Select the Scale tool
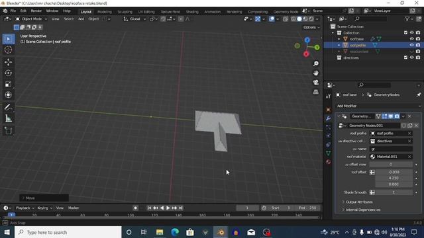This screenshot has width=424, height=238. click(9, 84)
